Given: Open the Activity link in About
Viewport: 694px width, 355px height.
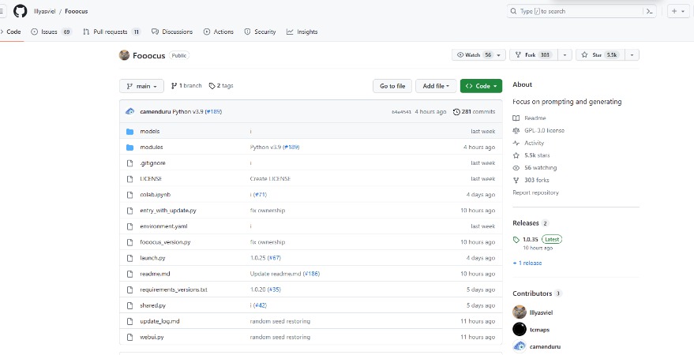Looking at the screenshot, I should (528, 143).
